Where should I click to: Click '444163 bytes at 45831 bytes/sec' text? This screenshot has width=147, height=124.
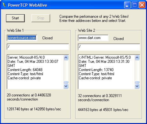(103, 110)
